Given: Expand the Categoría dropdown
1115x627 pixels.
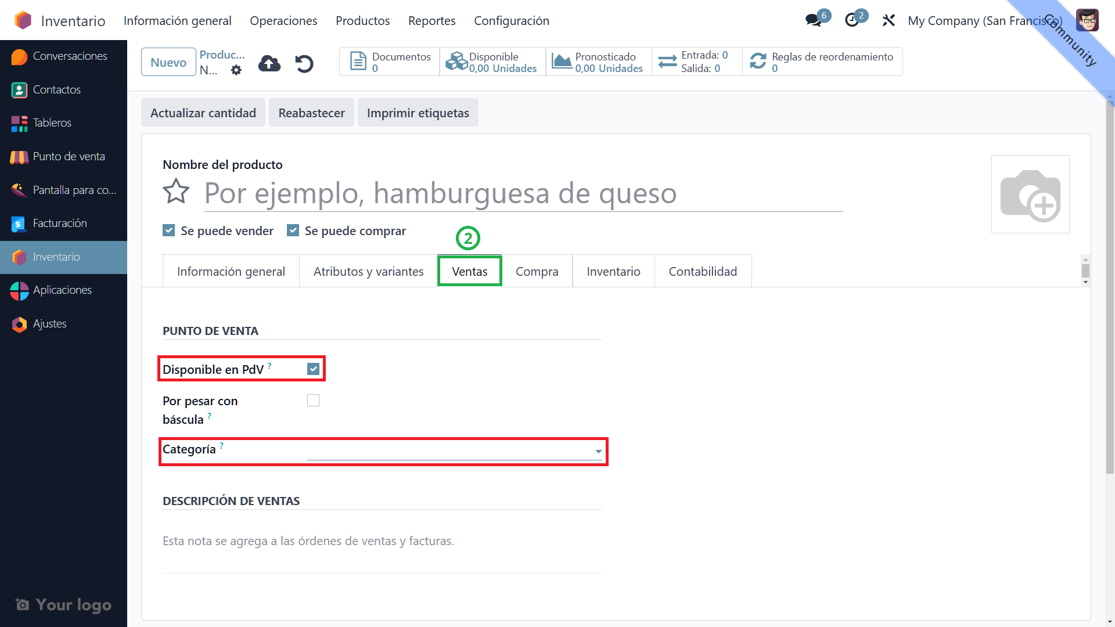Looking at the screenshot, I should (598, 451).
